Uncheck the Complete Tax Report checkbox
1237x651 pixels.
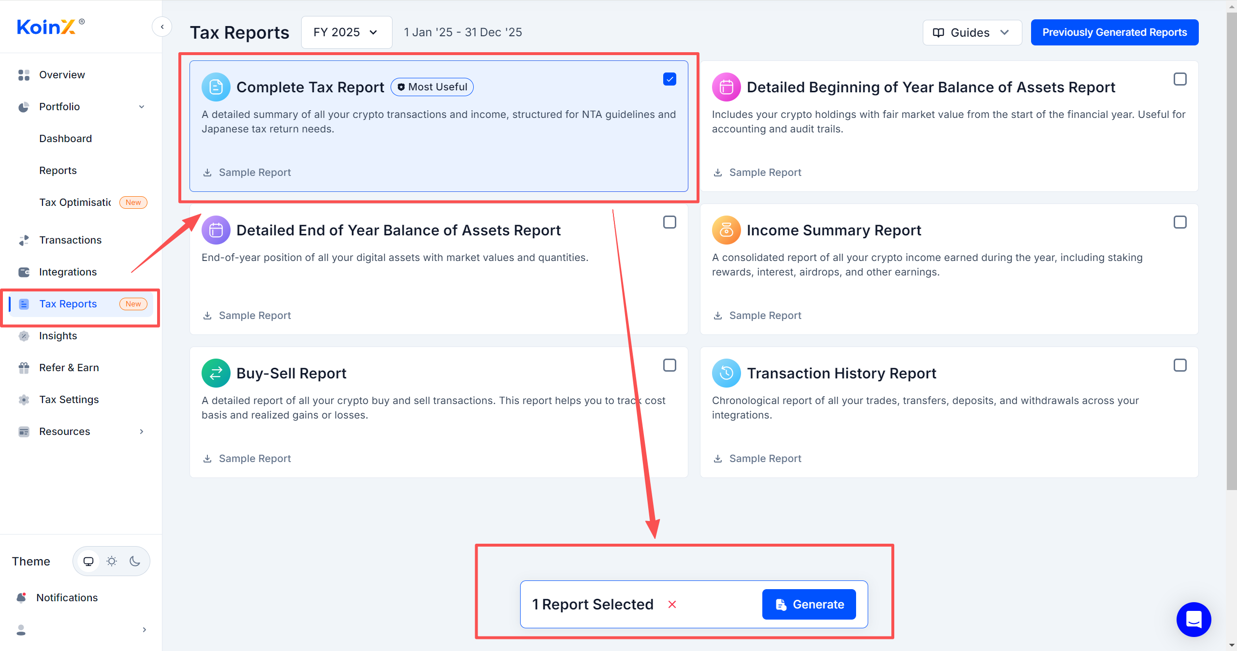coord(669,79)
